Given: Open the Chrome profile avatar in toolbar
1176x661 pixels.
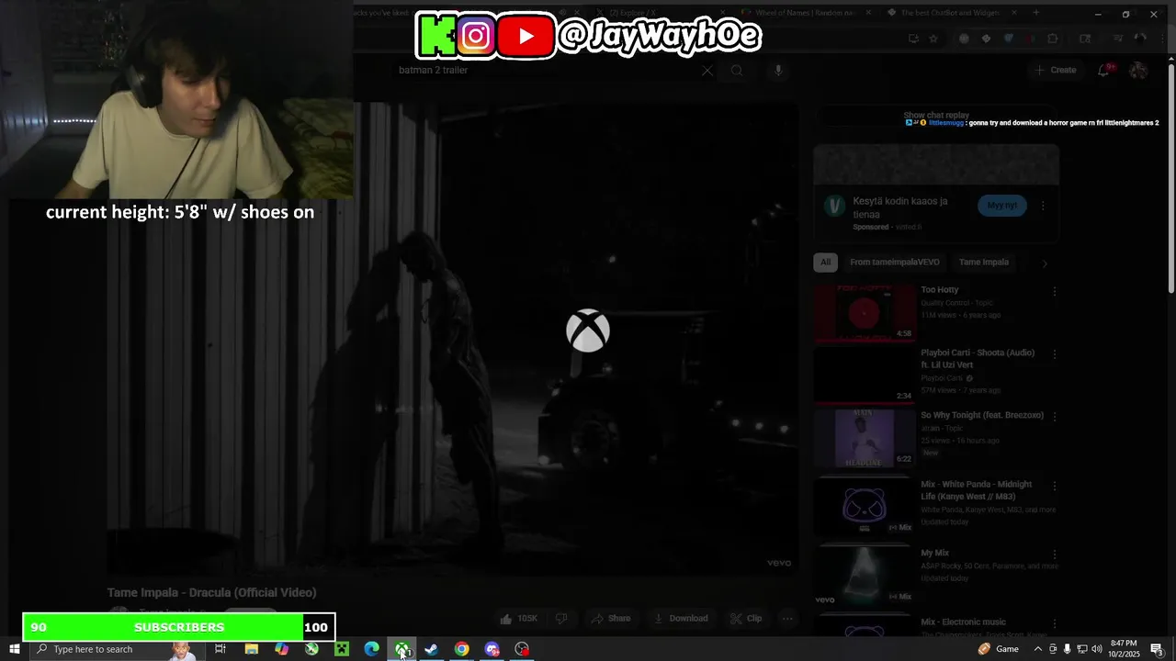Looking at the screenshot, I should click(x=1140, y=39).
